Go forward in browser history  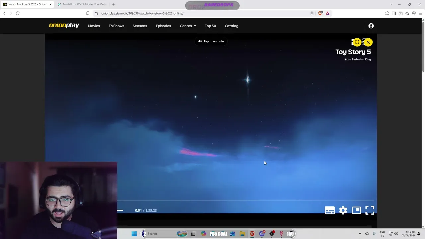point(11,13)
